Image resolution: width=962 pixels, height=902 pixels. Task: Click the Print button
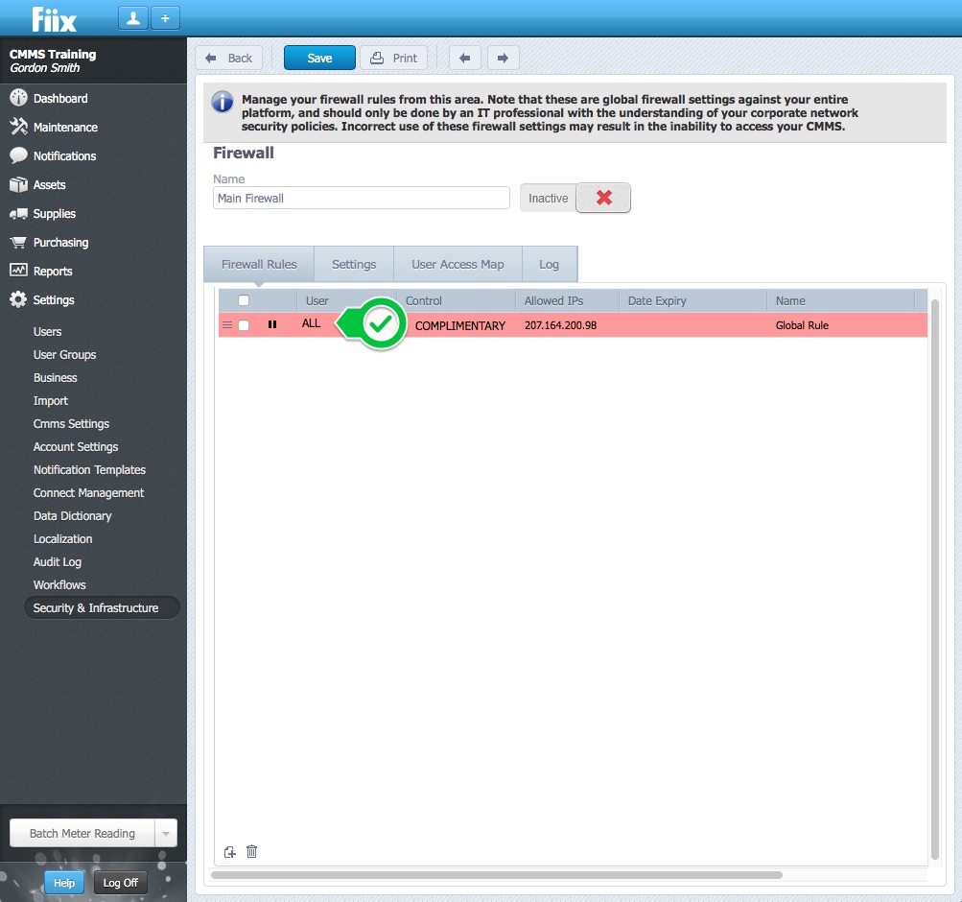tap(394, 59)
